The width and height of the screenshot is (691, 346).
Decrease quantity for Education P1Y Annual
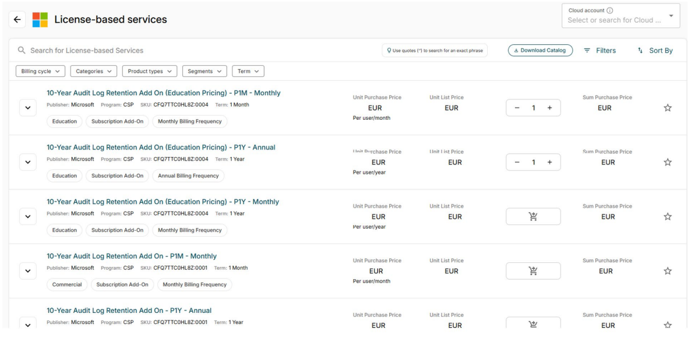(517, 162)
